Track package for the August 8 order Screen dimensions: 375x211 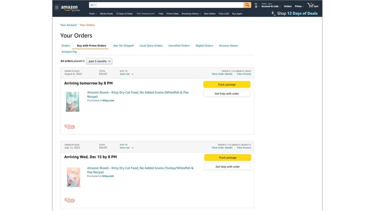(x=226, y=85)
